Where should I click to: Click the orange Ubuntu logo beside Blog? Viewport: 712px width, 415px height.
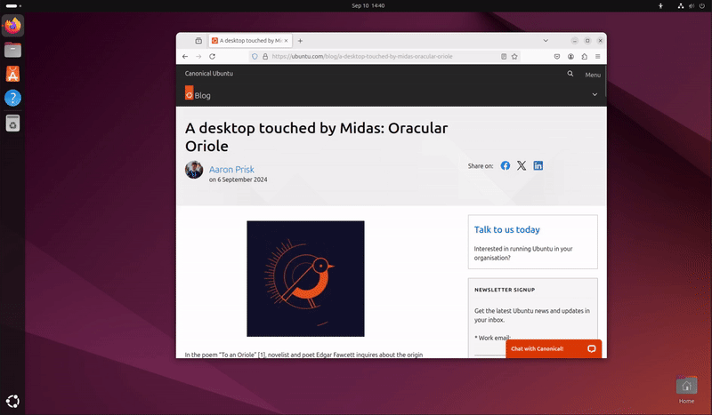[x=189, y=92]
